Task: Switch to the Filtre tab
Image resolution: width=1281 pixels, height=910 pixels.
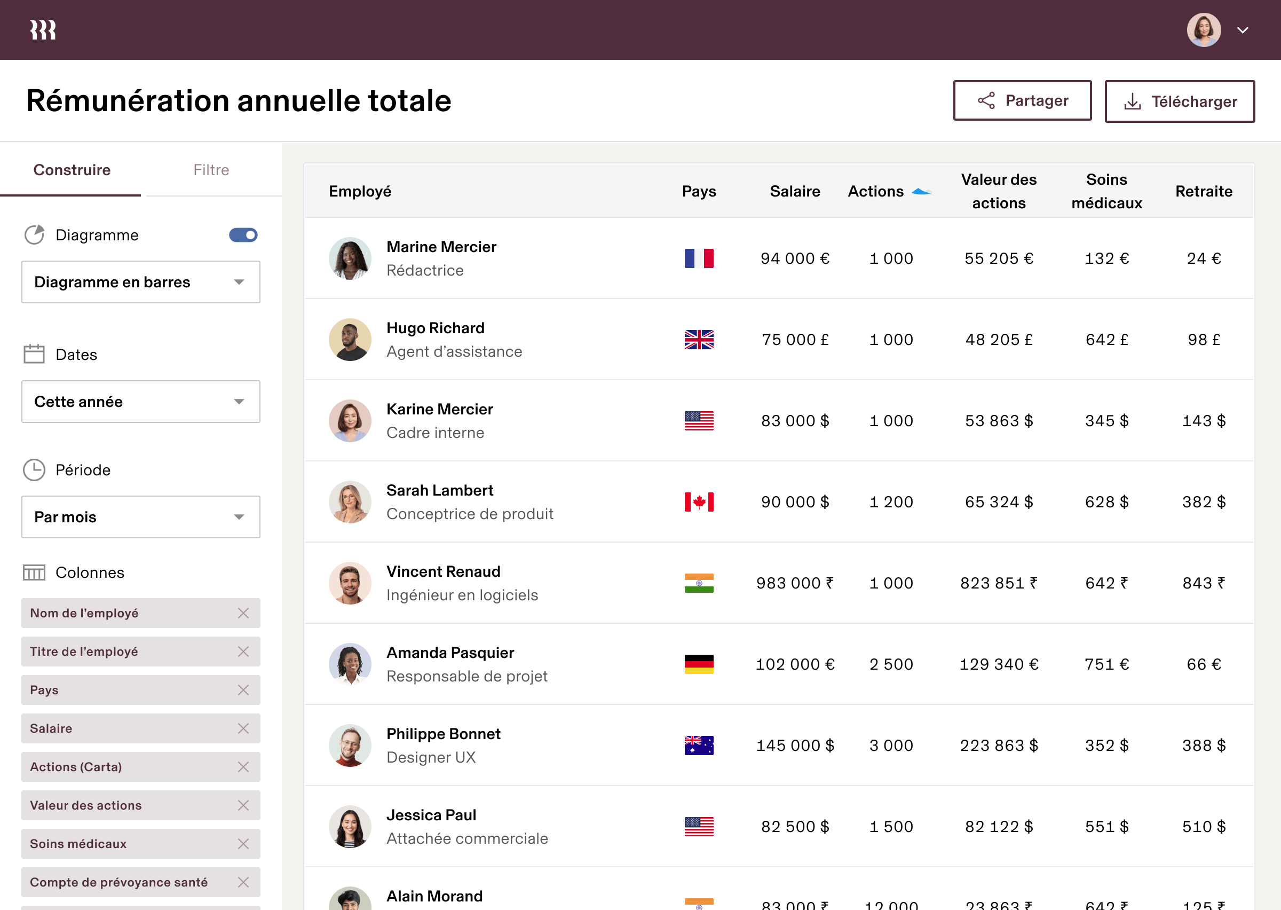Action: click(211, 170)
